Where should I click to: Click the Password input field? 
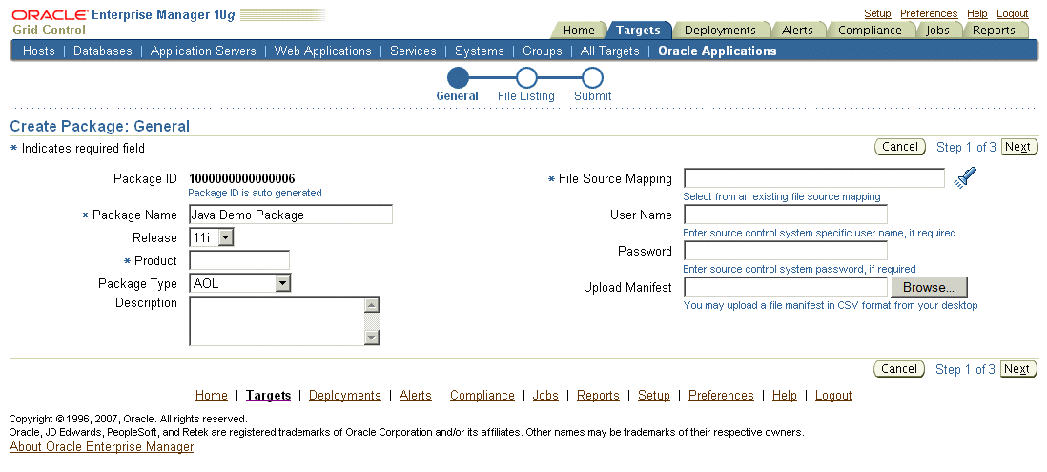coord(786,251)
